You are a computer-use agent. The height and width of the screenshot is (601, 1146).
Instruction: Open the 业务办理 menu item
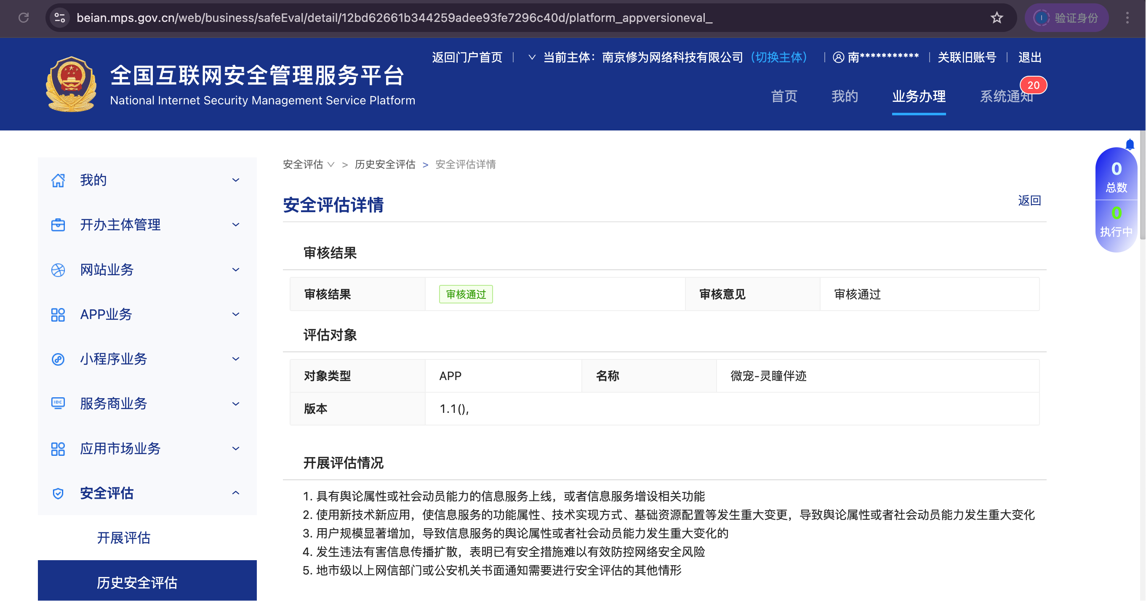[919, 96]
